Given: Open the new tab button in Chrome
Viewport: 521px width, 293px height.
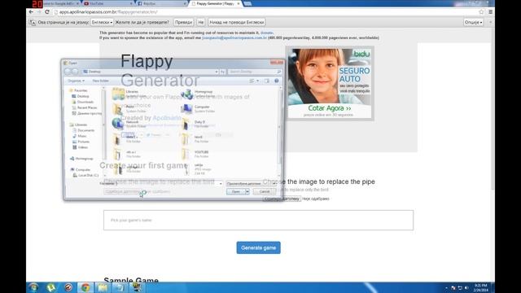Looking at the screenshot, I should click(x=247, y=3).
